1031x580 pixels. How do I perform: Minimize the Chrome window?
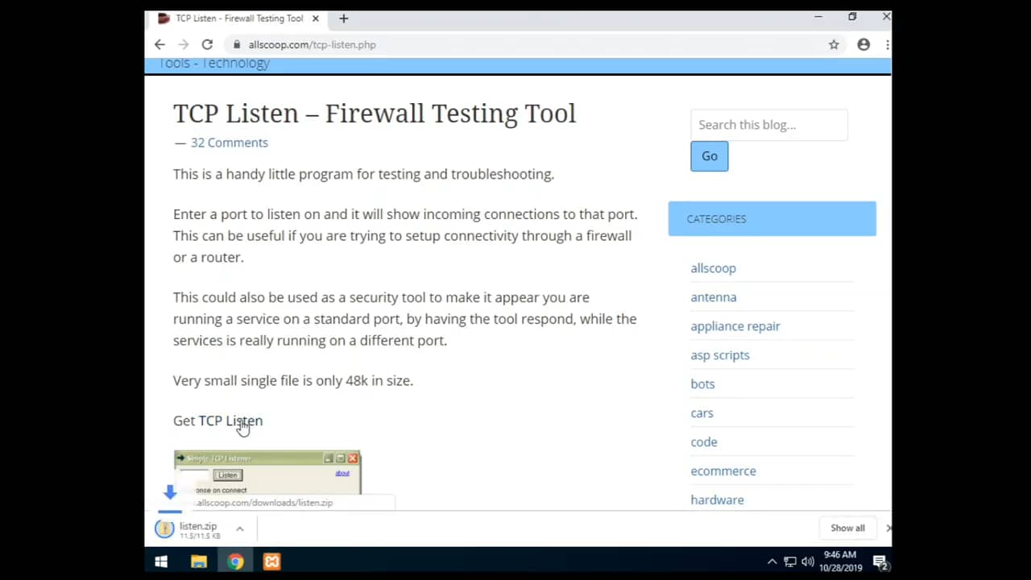818,17
